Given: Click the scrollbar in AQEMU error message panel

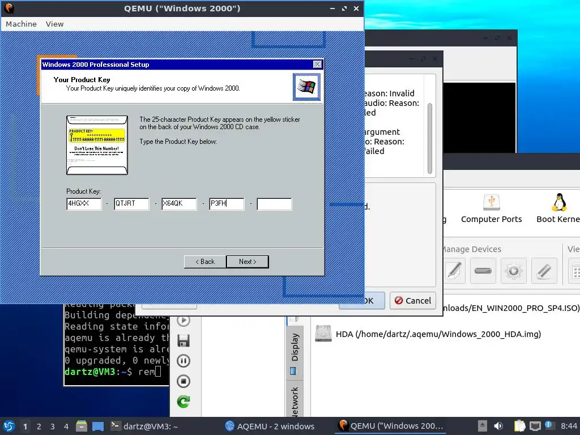Looking at the screenshot, I should (x=430, y=138).
